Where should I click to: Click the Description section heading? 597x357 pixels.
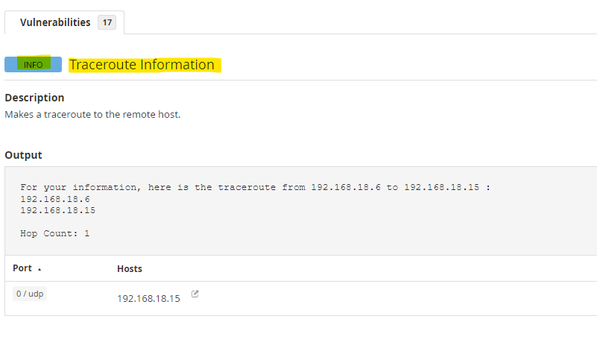pyautogui.click(x=34, y=98)
